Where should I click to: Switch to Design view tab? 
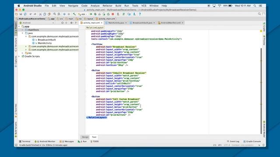[85, 137]
